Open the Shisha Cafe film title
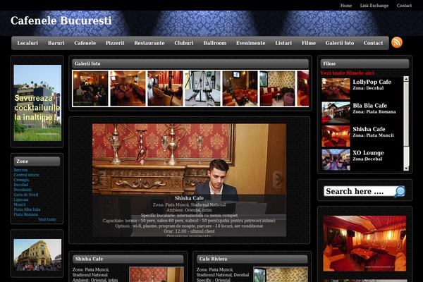 click(x=369, y=129)
